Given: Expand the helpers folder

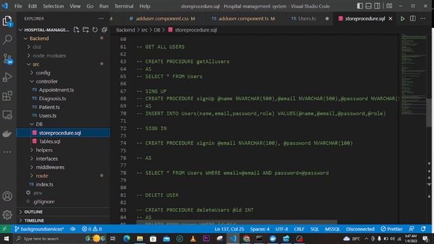Looking at the screenshot, I should [44, 150].
